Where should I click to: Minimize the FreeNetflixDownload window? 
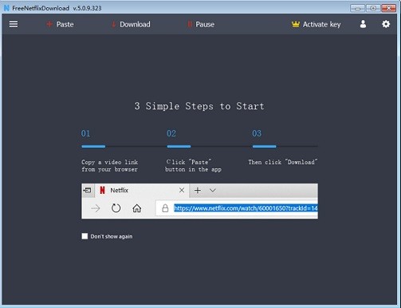[357, 8]
